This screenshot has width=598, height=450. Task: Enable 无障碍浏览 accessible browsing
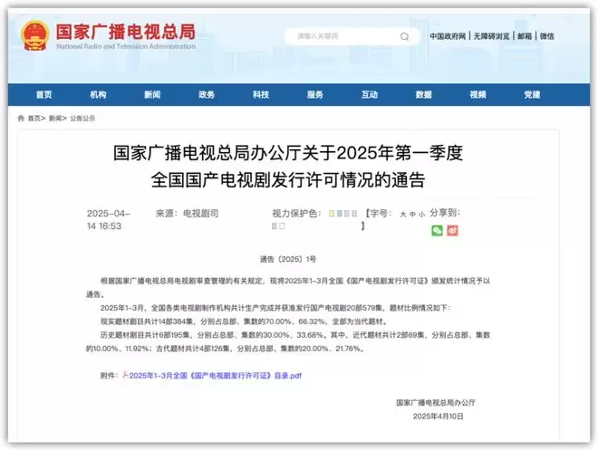(x=492, y=36)
